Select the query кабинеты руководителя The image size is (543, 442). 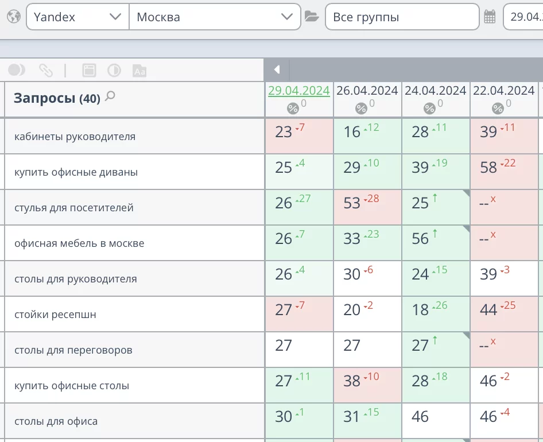click(x=75, y=137)
